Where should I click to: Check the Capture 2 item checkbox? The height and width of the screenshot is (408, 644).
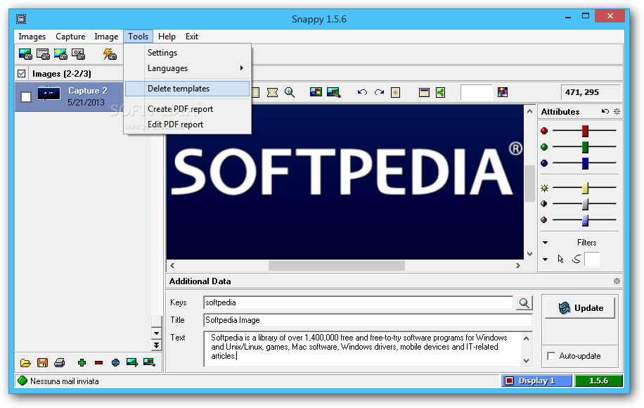tap(26, 97)
